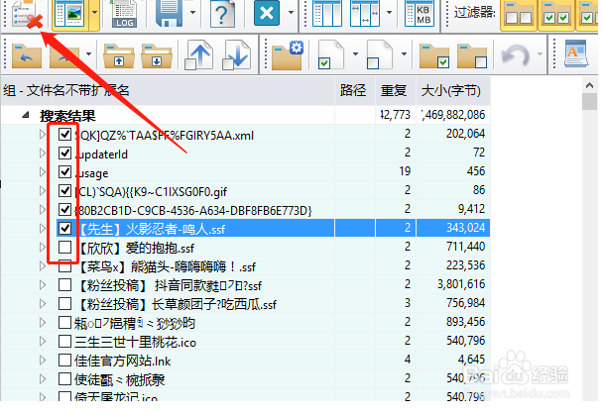Expand the 三生三世十里桃花.ico group row
603x415 pixels.
pos(43,342)
